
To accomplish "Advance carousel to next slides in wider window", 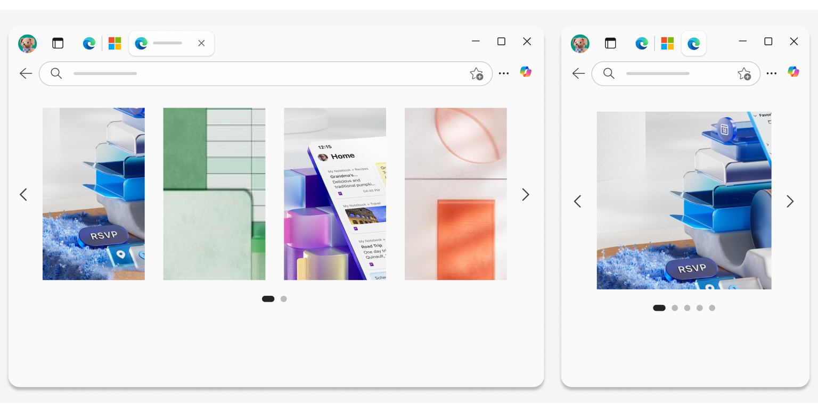I will coord(526,195).
